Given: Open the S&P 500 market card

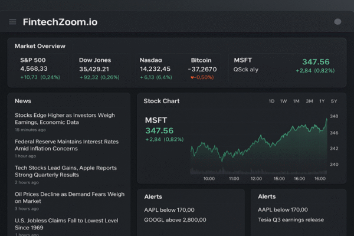Looking at the screenshot, I should tap(41, 68).
